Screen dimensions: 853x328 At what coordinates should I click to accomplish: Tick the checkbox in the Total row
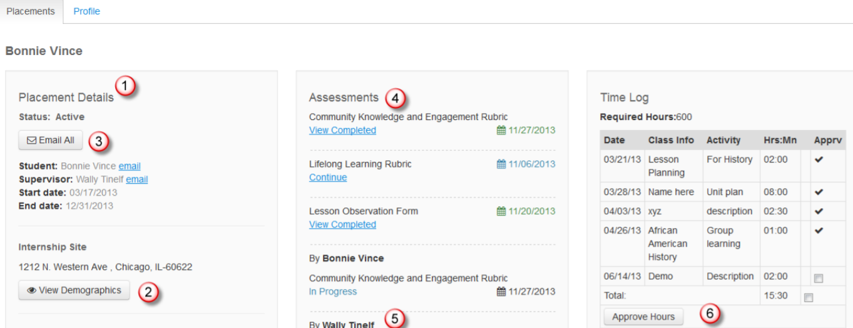(x=808, y=297)
